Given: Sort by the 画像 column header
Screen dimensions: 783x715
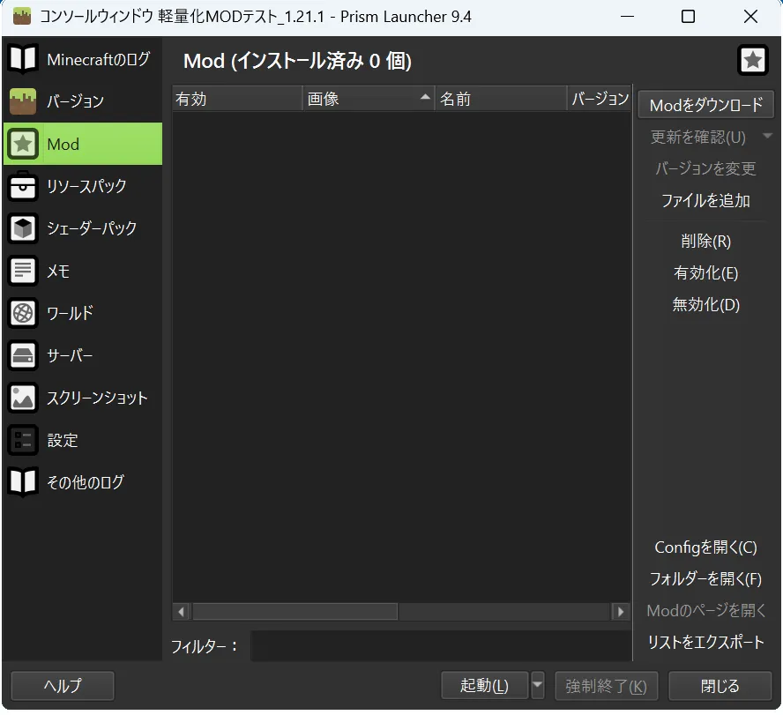Looking at the screenshot, I should click(368, 99).
